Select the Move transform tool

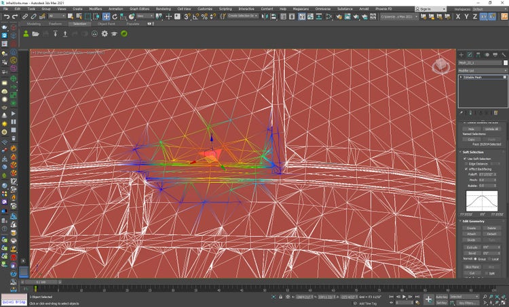point(106,16)
